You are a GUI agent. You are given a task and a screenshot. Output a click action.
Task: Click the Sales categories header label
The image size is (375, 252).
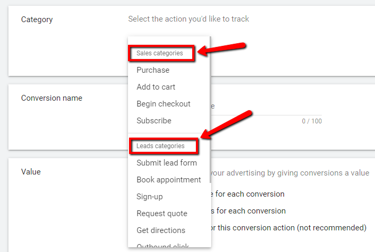tap(160, 53)
